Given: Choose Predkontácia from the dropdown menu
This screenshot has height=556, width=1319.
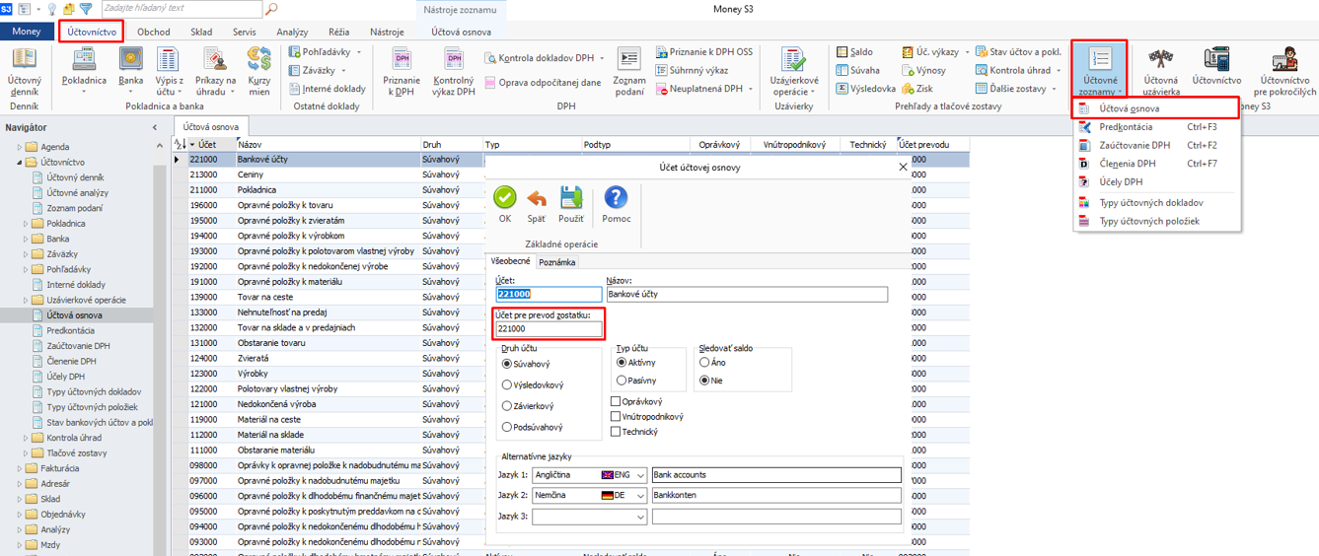Looking at the screenshot, I should [1126, 127].
